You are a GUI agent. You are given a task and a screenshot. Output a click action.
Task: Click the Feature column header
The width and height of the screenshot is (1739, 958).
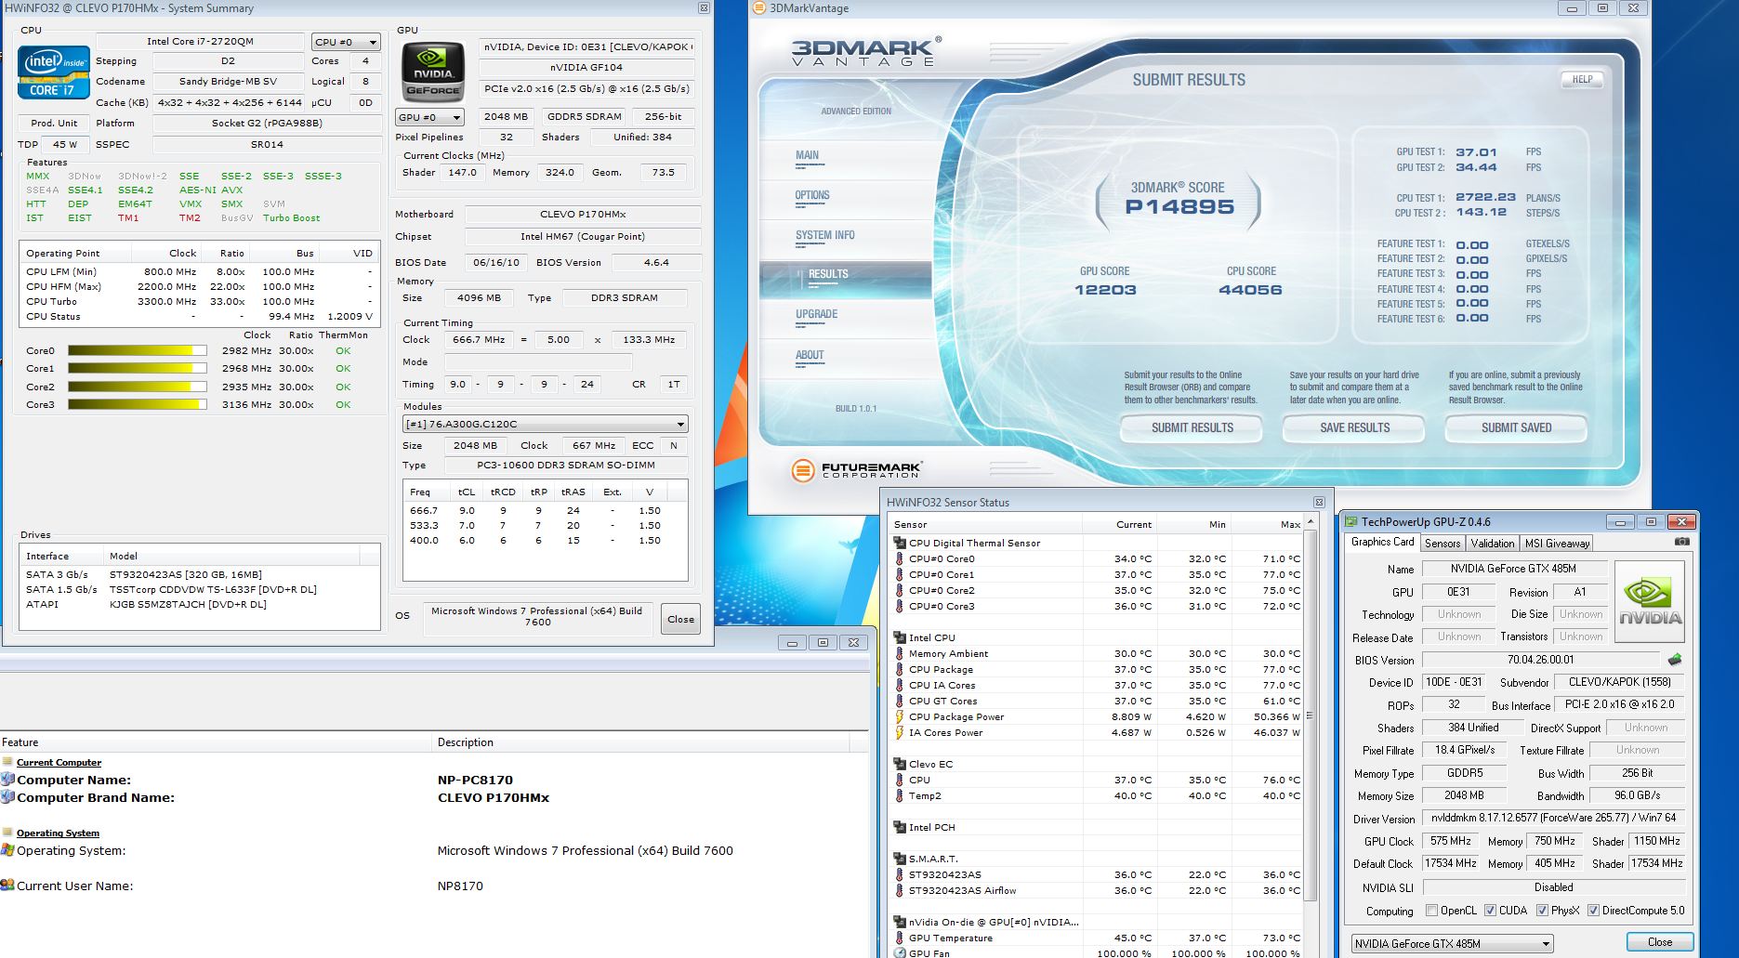(216, 742)
